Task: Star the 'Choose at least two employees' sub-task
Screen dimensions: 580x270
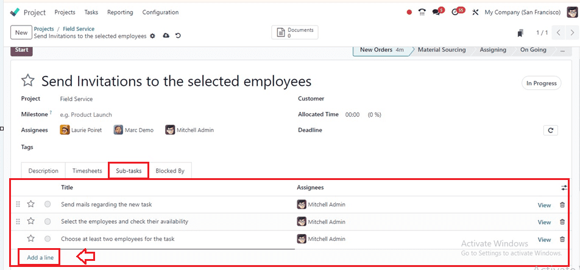Action: [31, 238]
